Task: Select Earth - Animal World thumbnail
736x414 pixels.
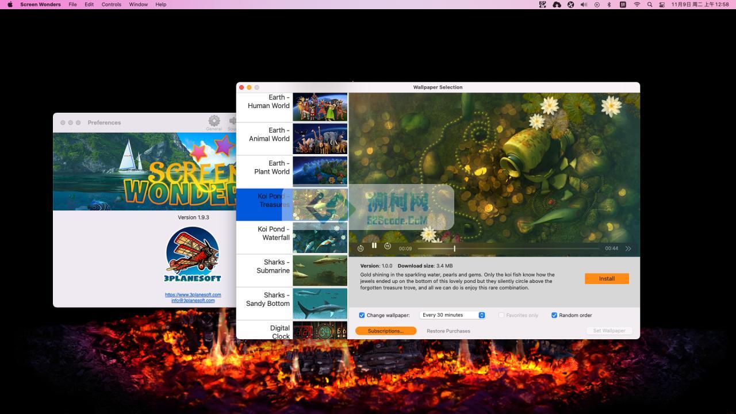Action: [320, 139]
